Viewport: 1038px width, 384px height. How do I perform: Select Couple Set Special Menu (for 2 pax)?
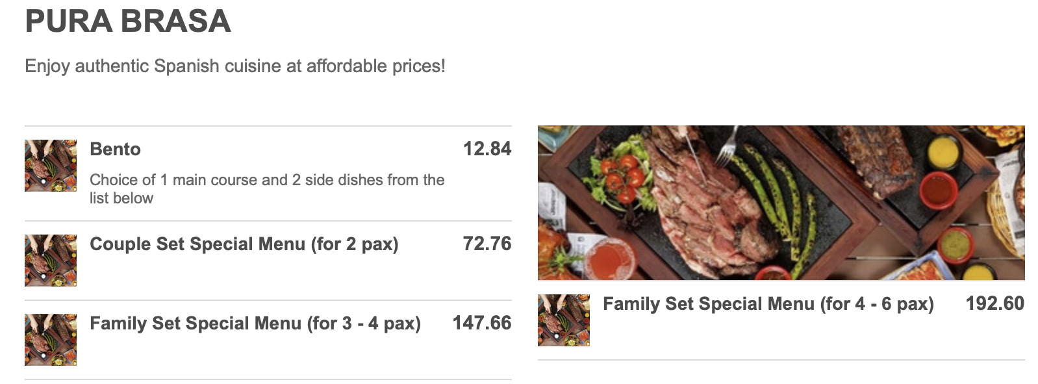(244, 244)
